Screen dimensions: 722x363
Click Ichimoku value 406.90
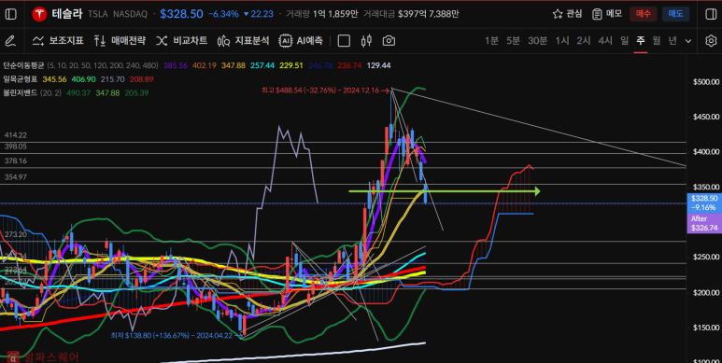click(84, 79)
